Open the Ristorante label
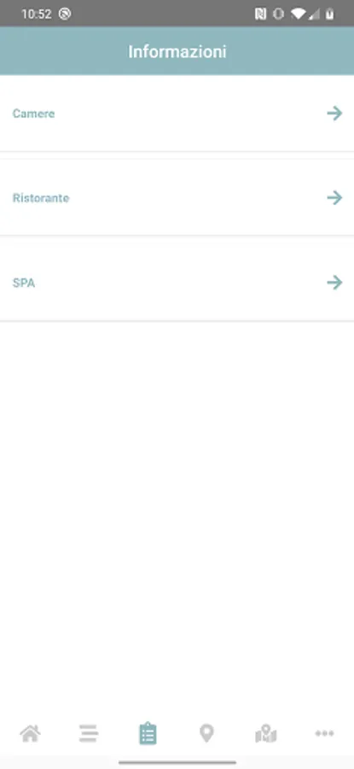Image resolution: width=354 pixels, height=769 pixels. coord(41,198)
